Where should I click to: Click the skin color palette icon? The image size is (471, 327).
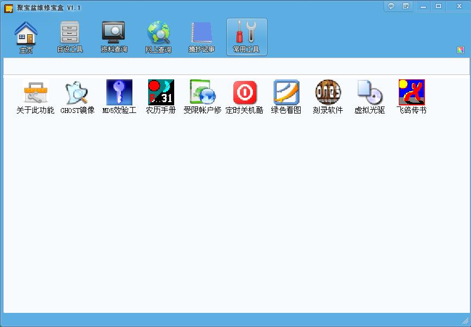pos(461,50)
